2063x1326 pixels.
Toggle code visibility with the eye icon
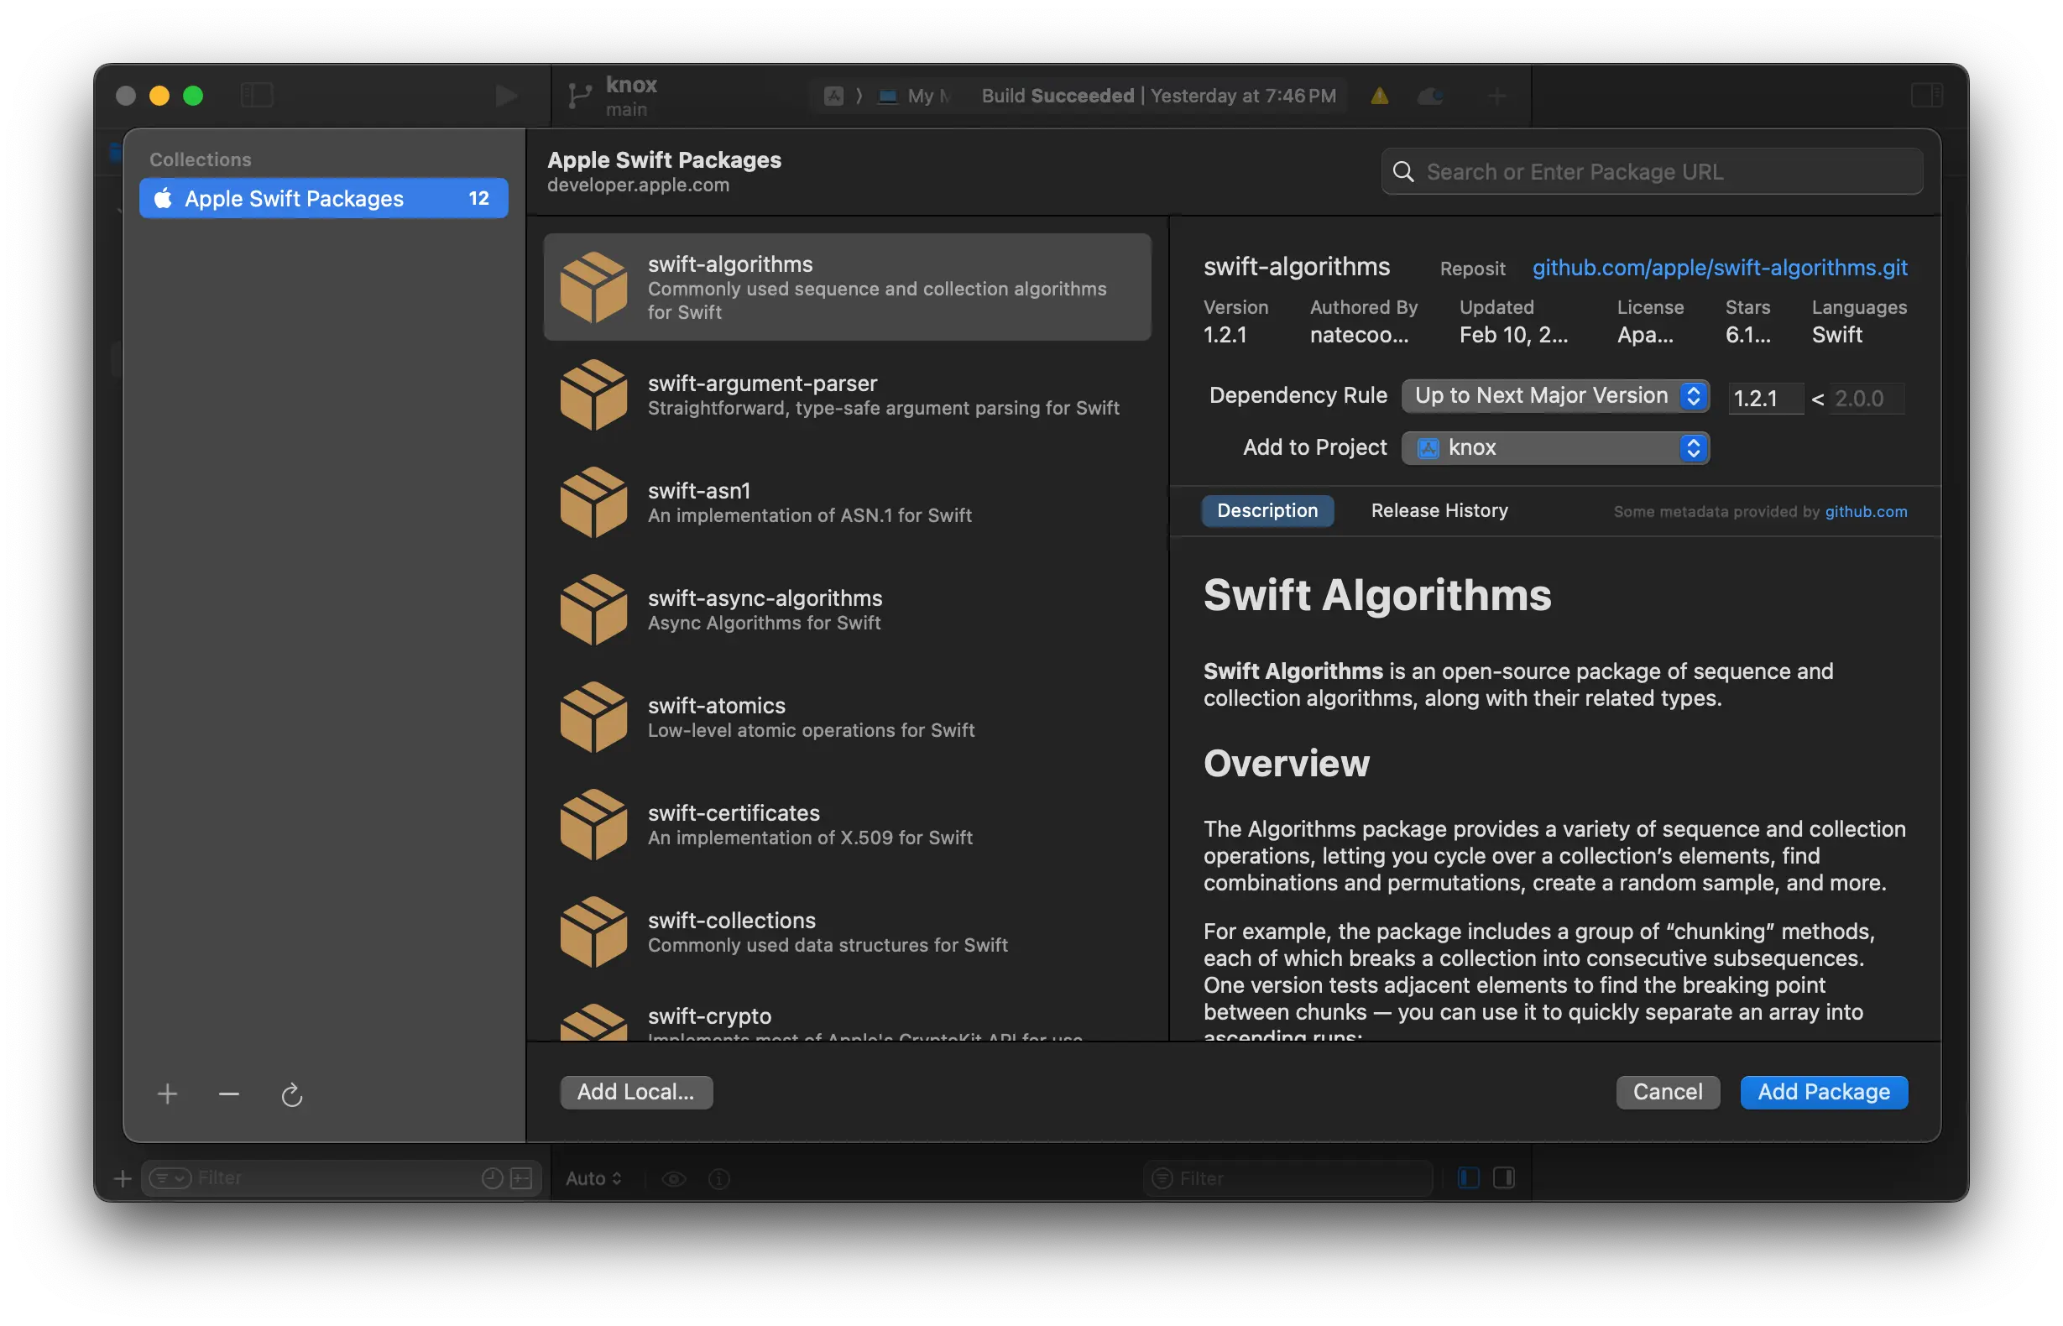click(675, 1178)
